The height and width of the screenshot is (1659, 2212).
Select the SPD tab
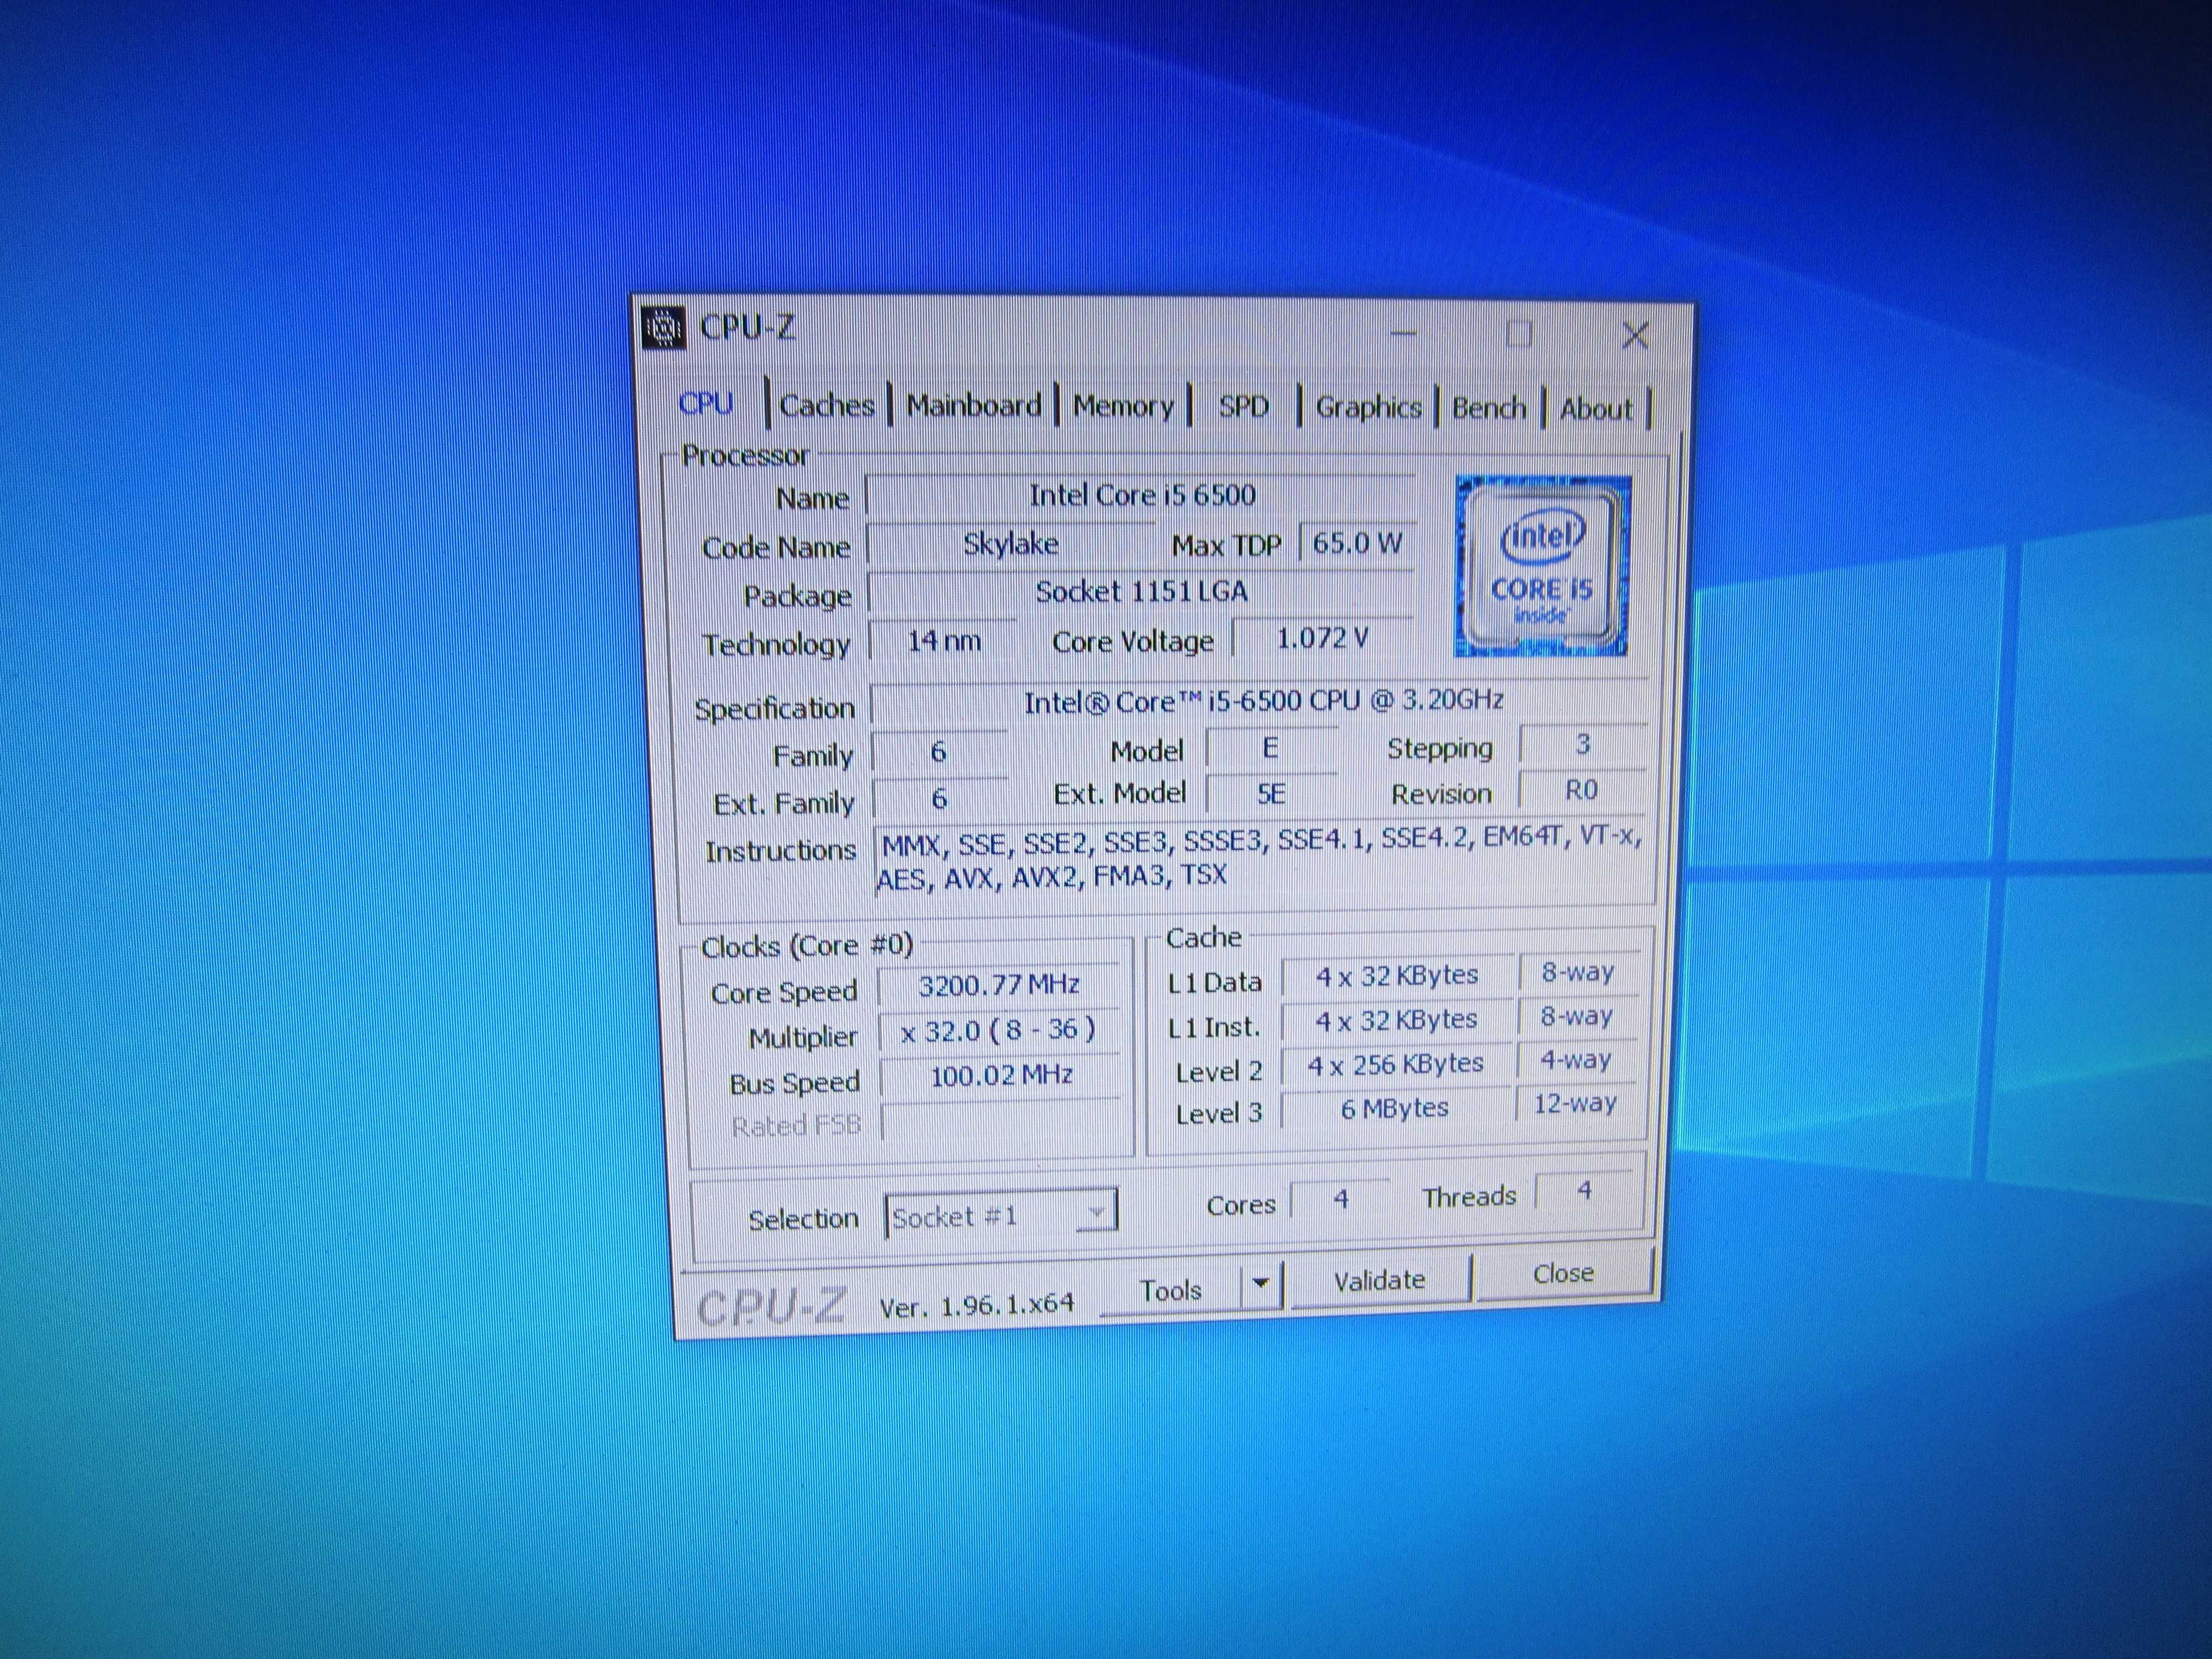coord(1243,406)
